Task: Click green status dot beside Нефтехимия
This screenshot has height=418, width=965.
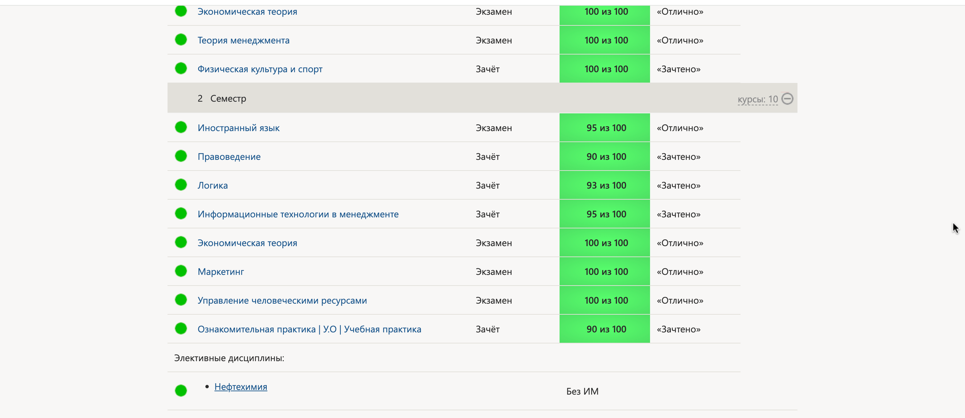Action: (x=181, y=391)
